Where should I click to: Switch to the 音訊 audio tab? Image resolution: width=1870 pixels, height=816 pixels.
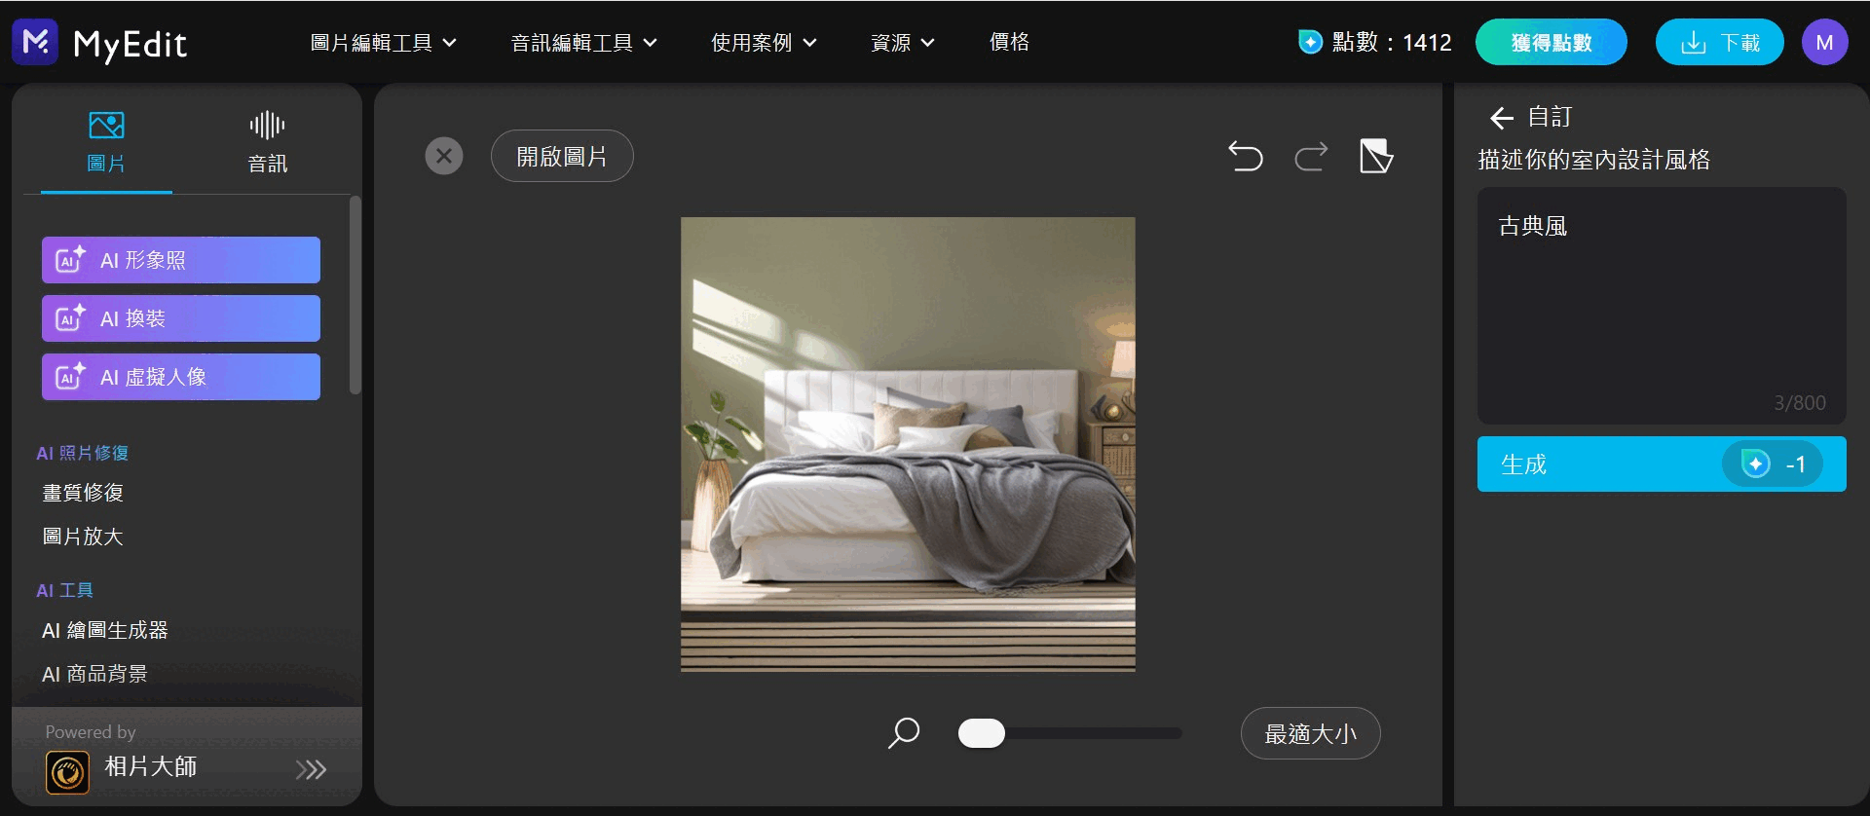(267, 142)
